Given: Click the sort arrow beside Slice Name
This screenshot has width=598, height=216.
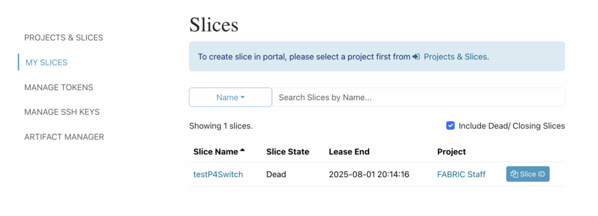Looking at the screenshot, I should (242, 151).
